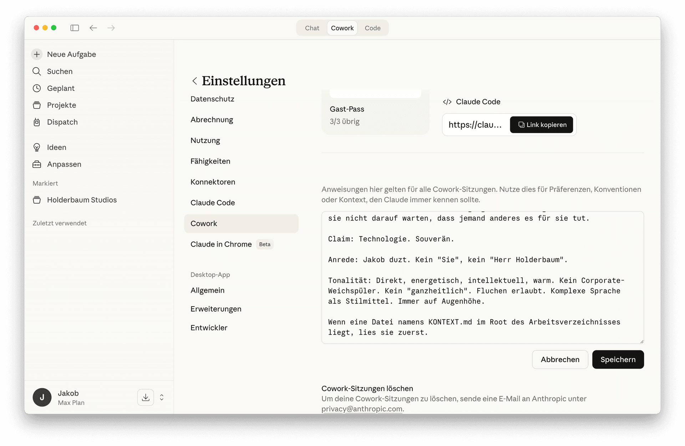The height and width of the screenshot is (446, 685).
Task: Open Claude Code settings section
Action: [213, 203]
